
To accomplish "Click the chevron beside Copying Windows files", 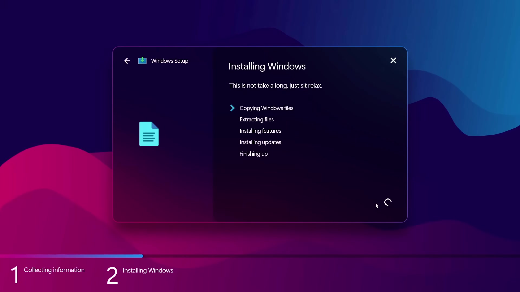I will (x=232, y=108).
